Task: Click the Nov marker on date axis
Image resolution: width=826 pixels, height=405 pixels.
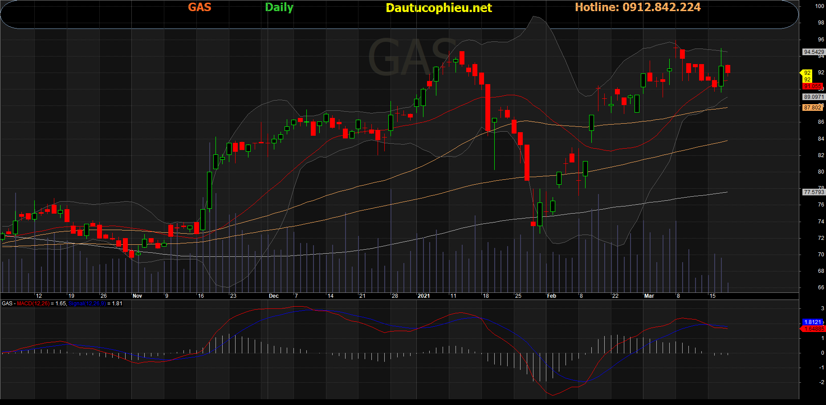Action: pyautogui.click(x=137, y=296)
